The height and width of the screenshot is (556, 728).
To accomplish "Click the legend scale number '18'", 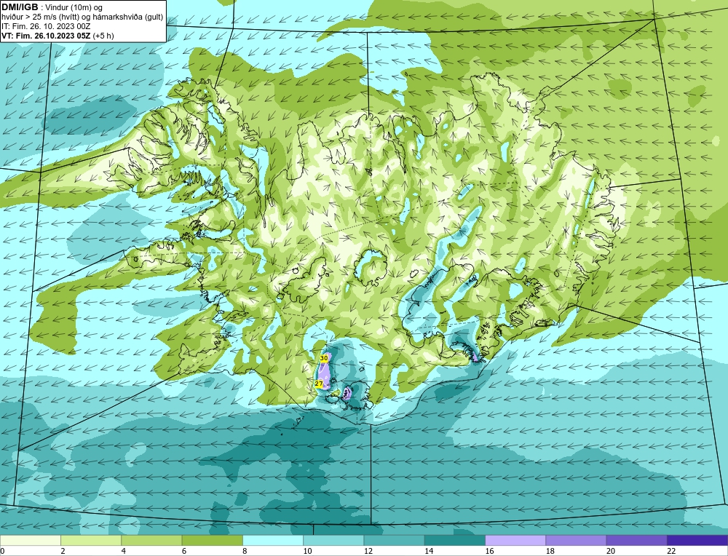I will click(549, 551).
